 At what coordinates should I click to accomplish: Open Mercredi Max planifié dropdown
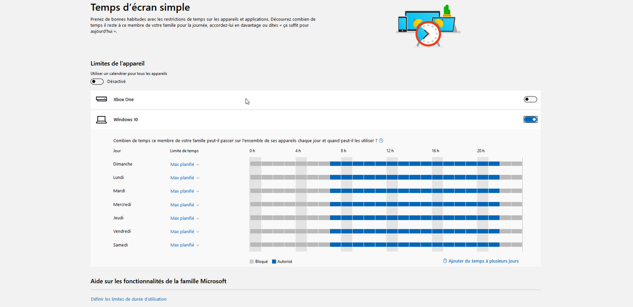pyautogui.click(x=185, y=205)
